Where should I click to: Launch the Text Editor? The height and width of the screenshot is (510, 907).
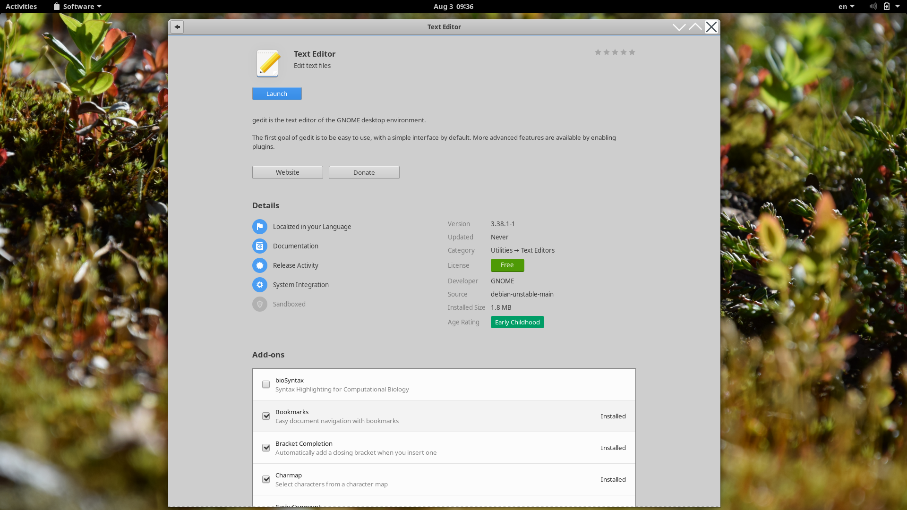click(x=277, y=93)
